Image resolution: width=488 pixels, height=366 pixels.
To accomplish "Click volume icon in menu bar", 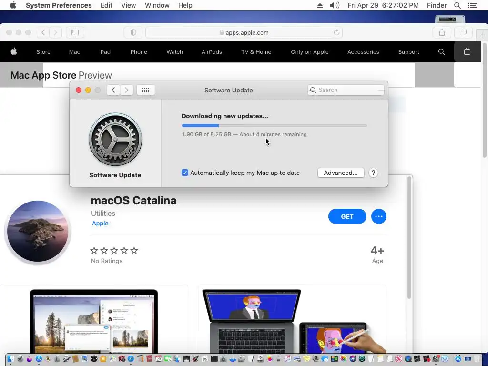I will [335, 5].
